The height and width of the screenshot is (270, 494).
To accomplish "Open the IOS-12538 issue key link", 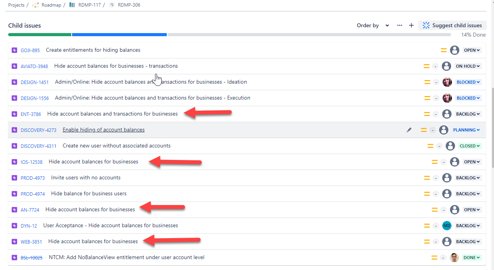I will coord(32,162).
